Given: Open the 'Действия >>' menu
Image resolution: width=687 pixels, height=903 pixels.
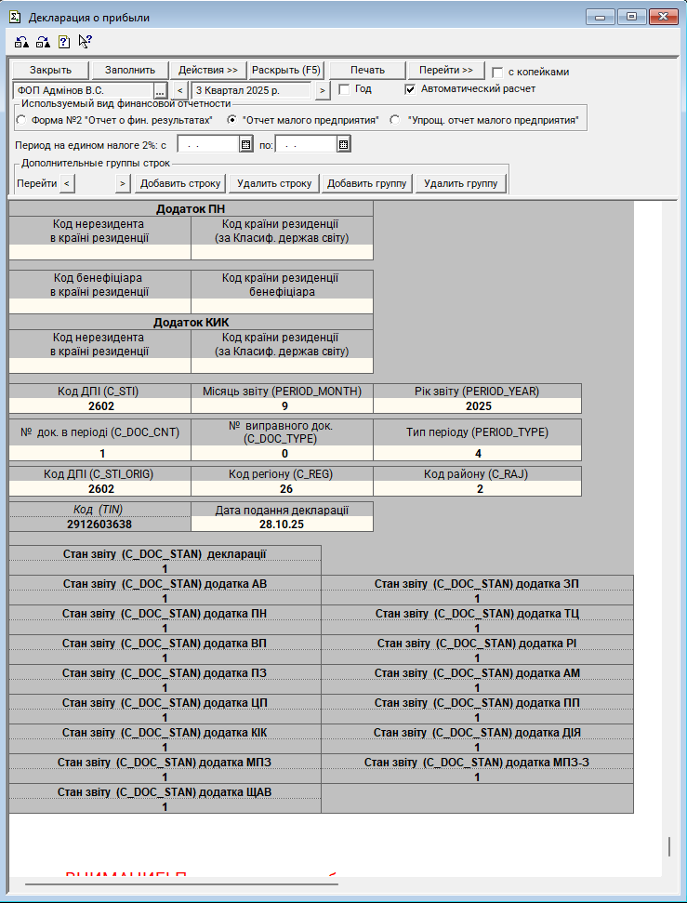Looking at the screenshot, I should click(x=208, y=71).
